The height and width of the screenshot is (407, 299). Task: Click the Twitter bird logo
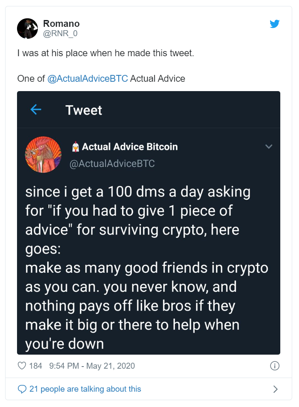274,23
